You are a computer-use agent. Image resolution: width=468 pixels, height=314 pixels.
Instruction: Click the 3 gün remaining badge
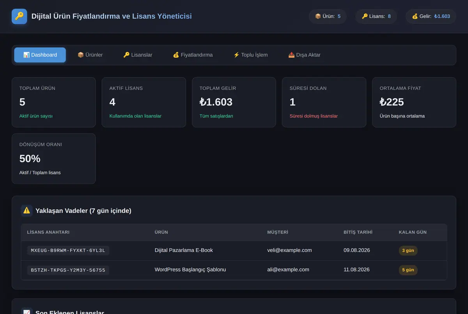click(x=408, y=250)
